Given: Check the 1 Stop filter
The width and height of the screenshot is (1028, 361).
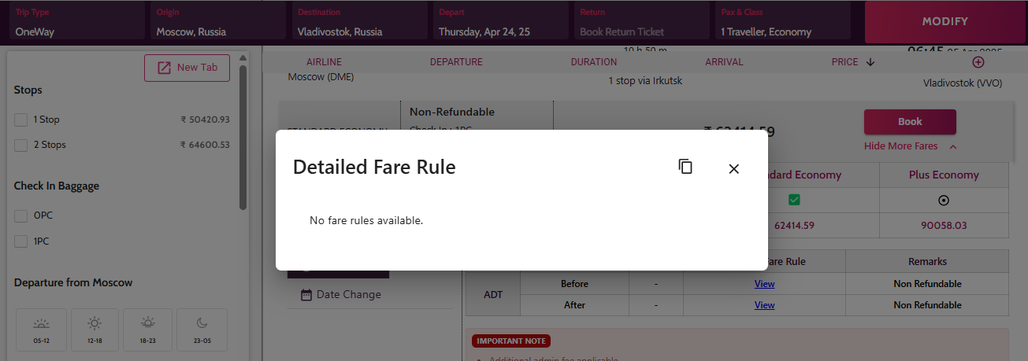Looking at the screenshot, I should point(21,120).
